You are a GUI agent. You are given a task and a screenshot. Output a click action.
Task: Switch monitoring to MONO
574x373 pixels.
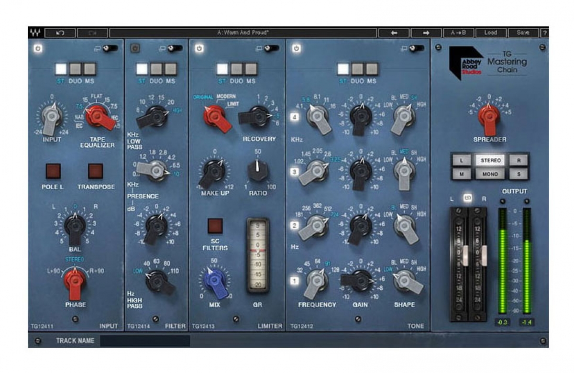(x=491, y=174)
